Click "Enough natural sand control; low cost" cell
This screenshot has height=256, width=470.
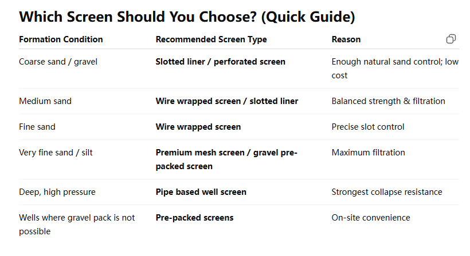pos(394,68)
